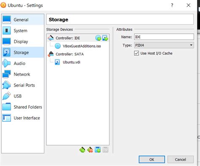
Task: Edit the controller Name field
Action: click(x=164, y=37)
